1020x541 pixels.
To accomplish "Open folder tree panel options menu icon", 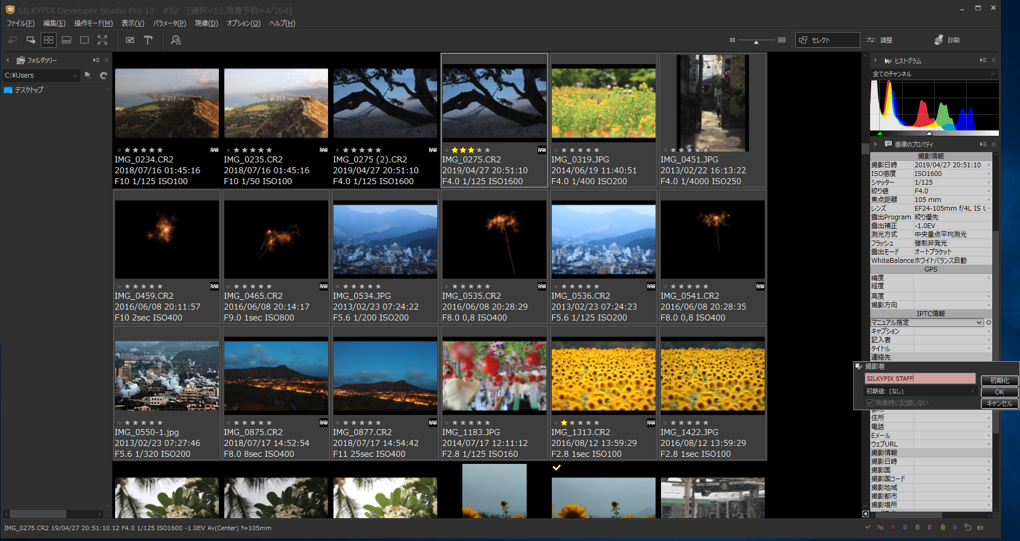I will [96, 60].
